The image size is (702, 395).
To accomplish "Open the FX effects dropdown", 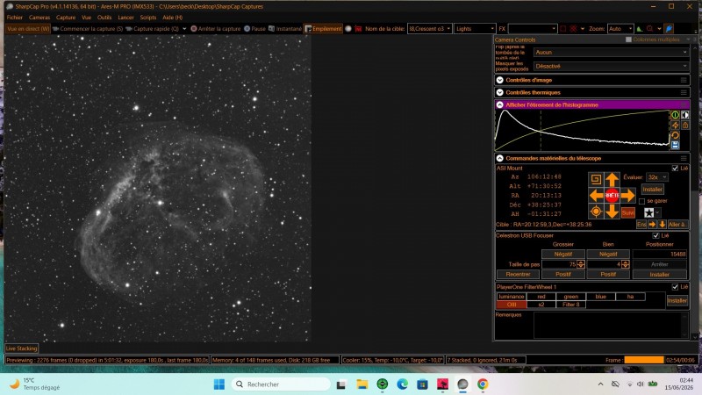I will click(x=533, y=29).
